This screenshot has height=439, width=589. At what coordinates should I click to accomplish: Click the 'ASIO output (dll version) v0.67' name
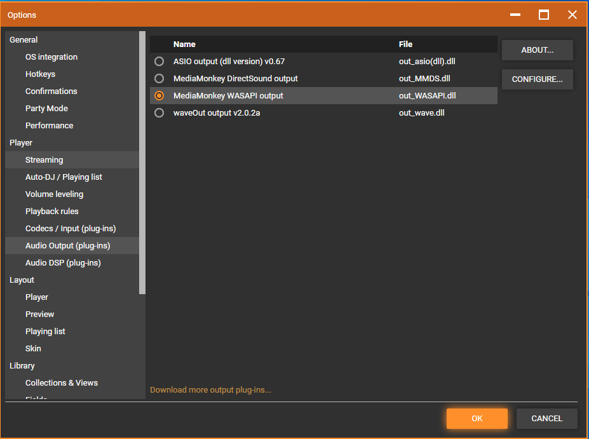pos(229,61)
